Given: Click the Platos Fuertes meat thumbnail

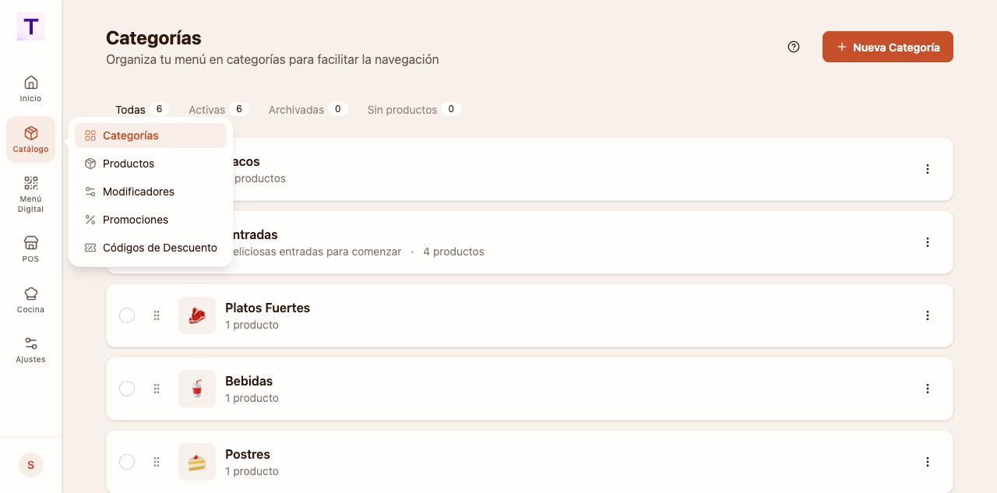Looking at the screenshot, I should click(197, 315).
